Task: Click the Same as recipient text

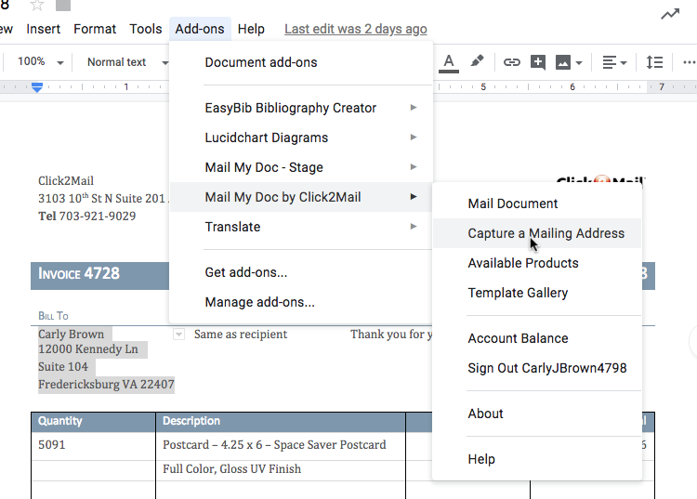Action: coord(241,335)
